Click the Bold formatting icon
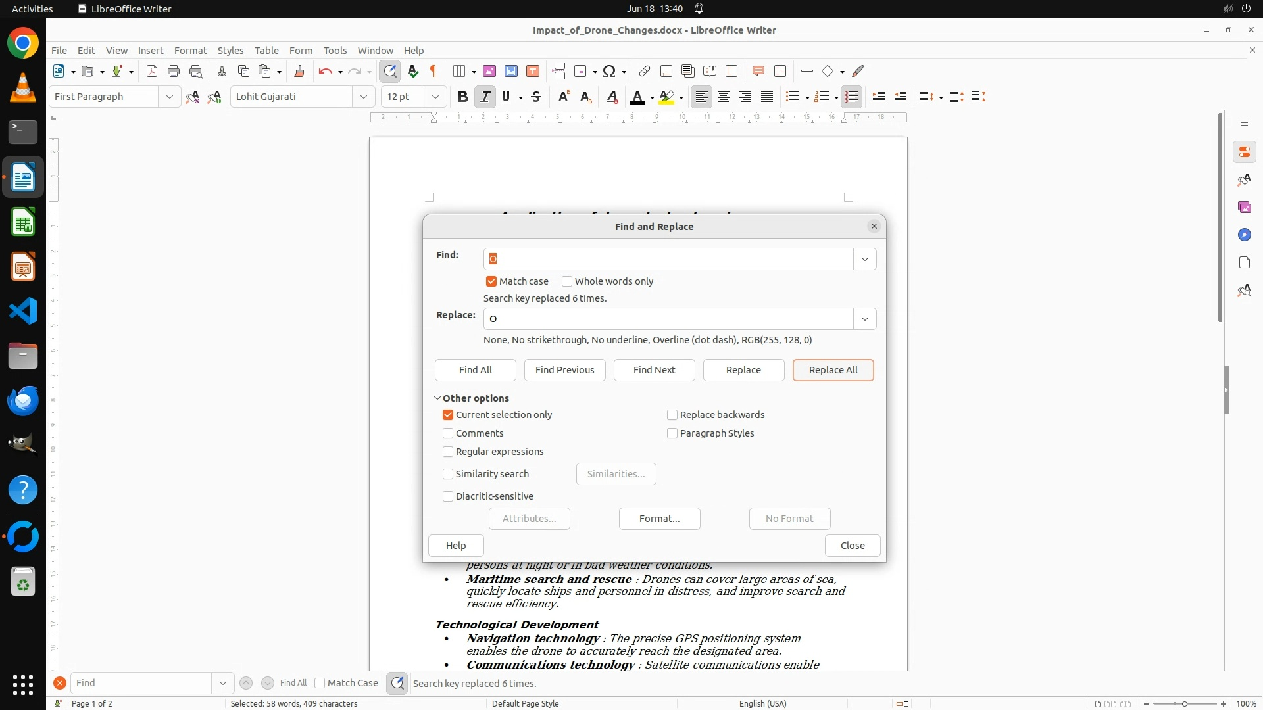 pos(462,97)
